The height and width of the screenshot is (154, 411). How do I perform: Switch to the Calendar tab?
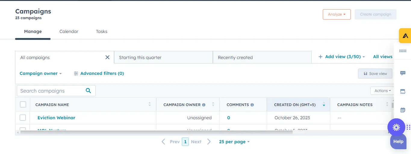coord(69,31)
